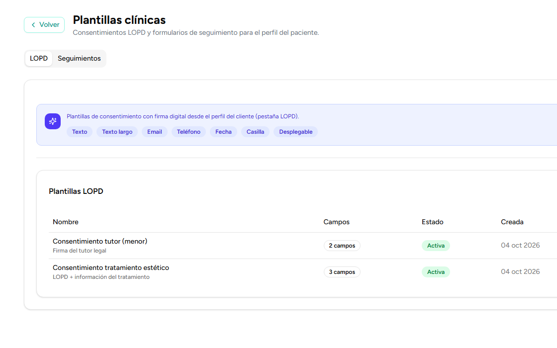Open Consentimiento tratamiento estético template
The height and width of the screenshot is (348, 557).
111,268
